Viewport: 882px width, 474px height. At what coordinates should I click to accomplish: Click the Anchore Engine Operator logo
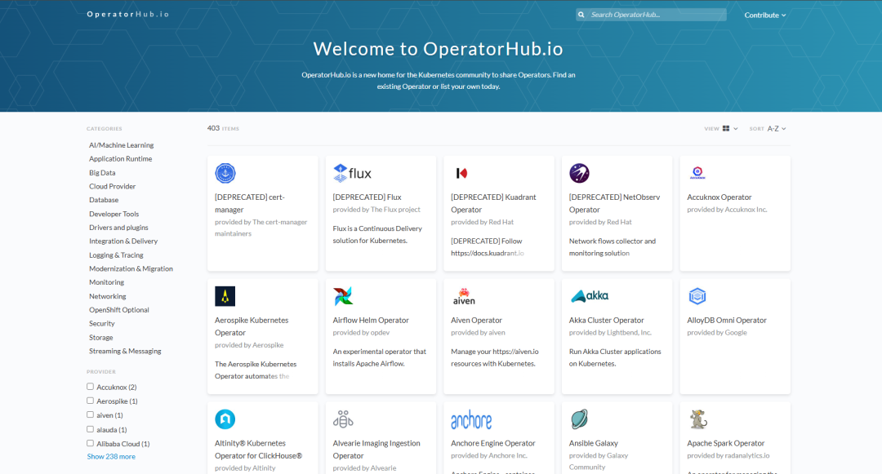click(x=471, y=419)
